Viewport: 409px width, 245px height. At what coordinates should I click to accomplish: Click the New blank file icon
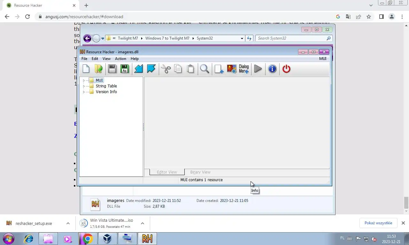[x=86, y=69]
